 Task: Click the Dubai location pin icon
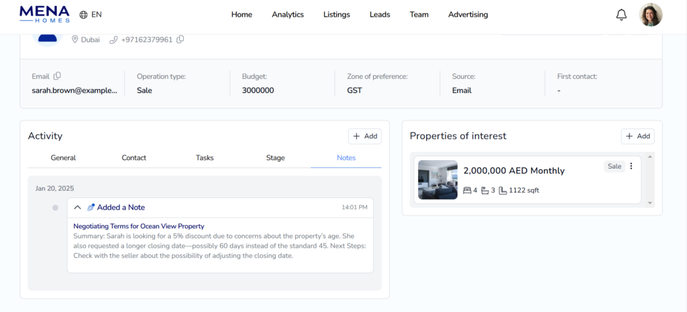point(74,40)
